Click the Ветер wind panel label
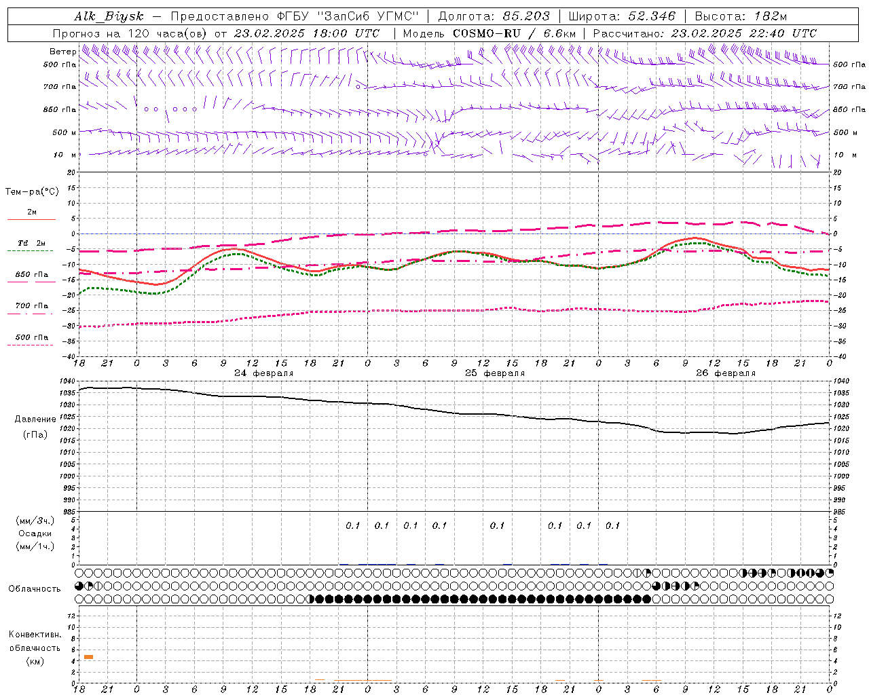The height and width of the screenshot is (695, 869). click(x=62, y=52)
